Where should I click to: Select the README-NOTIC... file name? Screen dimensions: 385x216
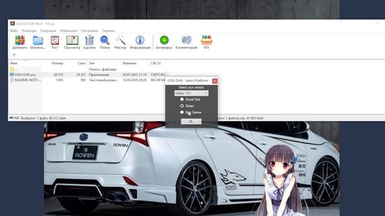click(28, 80)
